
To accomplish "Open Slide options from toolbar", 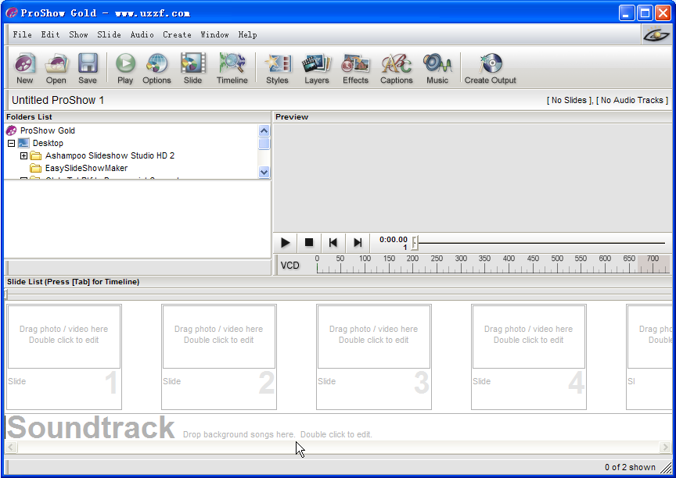I will pos(192,68).
